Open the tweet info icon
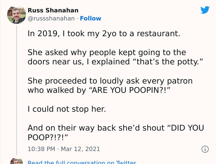 205,149
